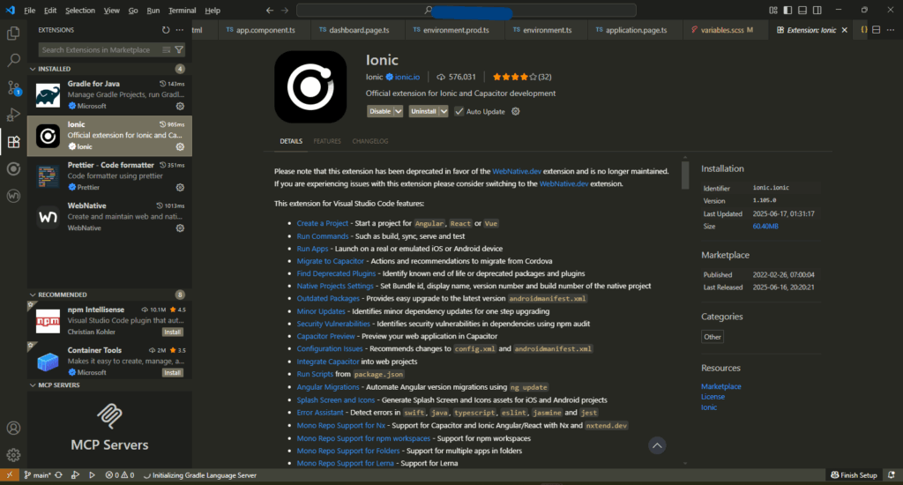Click the filter extensions funnel icon

(179, 50)
